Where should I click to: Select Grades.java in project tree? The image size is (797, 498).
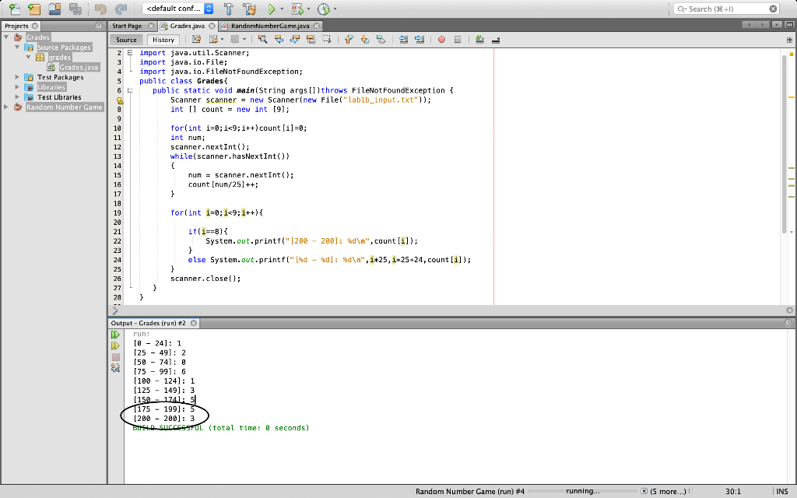79,67
